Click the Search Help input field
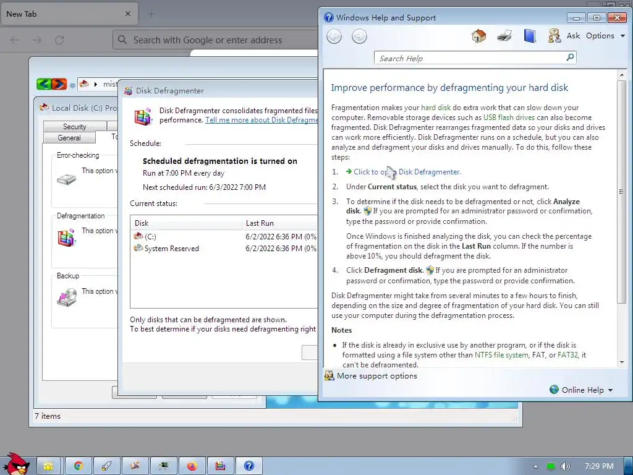This screenshot has height=475, width=633. (470, 58)
